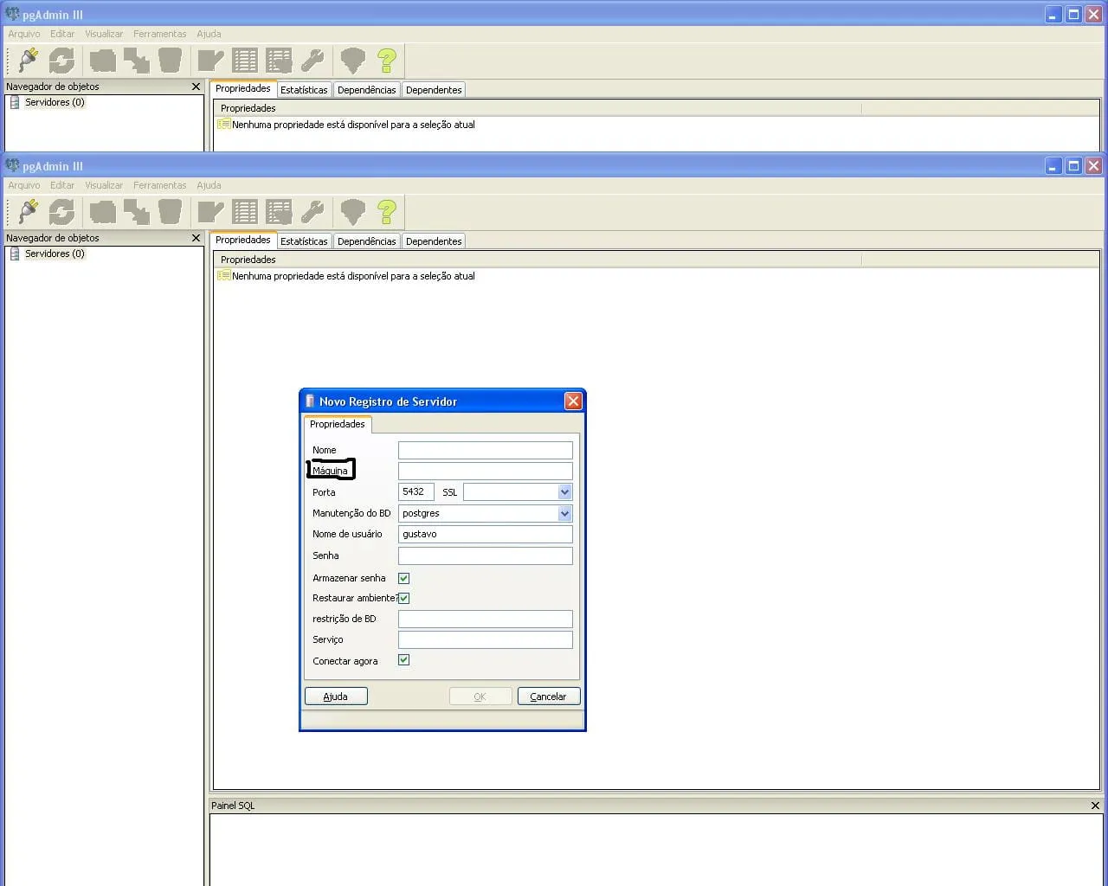Click the object properties icon in front window toolbar
The height and width of the screenshot is (886, 1108).
pos(103,211)
